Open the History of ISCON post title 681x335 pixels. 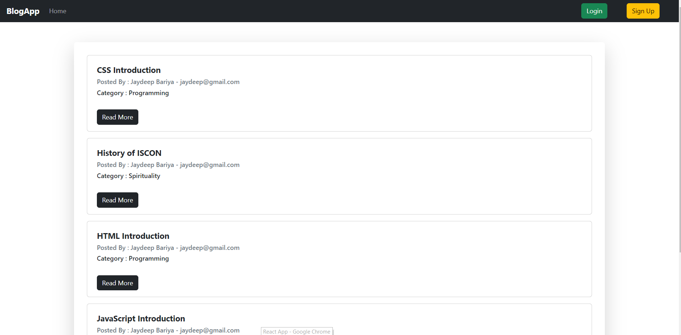coord(129,153)
